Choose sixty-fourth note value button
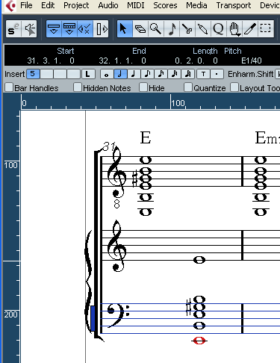Viewport: 280px width, 363px height. tap(187, 74)
